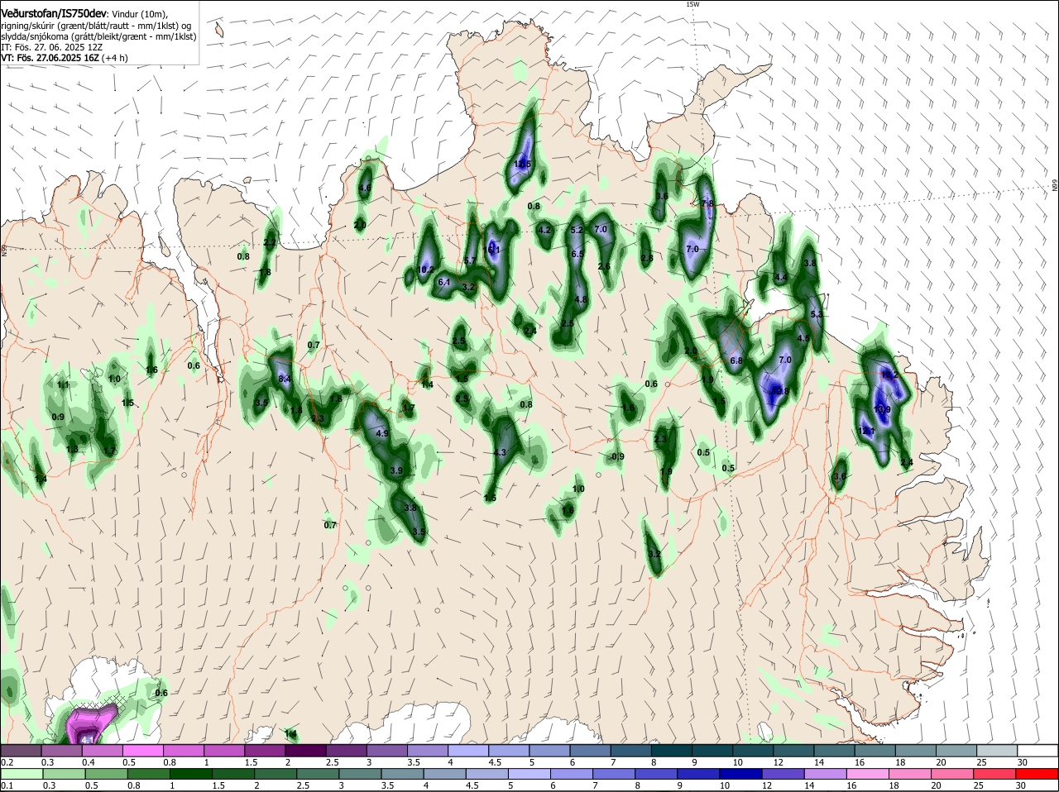
Task: Click the 12.5 precipitation value
Action: click(x=522, y=165)
